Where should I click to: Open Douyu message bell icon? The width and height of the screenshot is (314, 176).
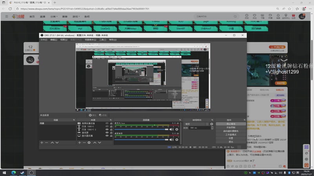pyautogui.click(x=278, y=16)
